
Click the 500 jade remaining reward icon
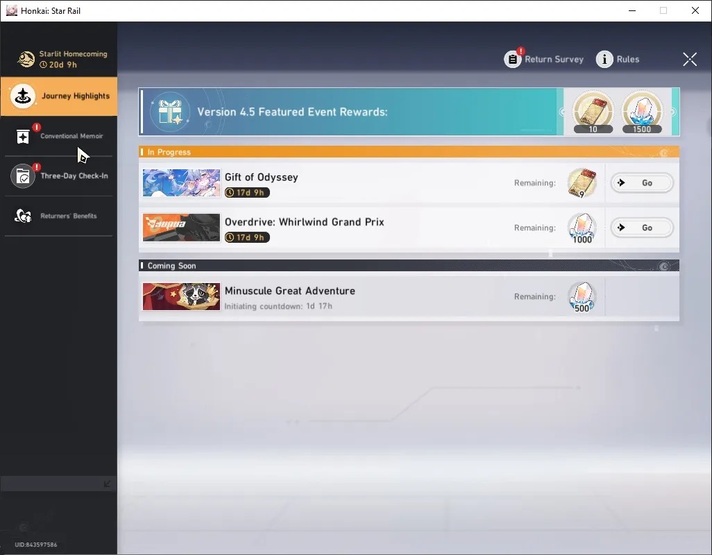pos(582,297)
